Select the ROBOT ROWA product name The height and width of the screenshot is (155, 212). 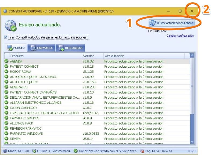(x=20, y=72)
